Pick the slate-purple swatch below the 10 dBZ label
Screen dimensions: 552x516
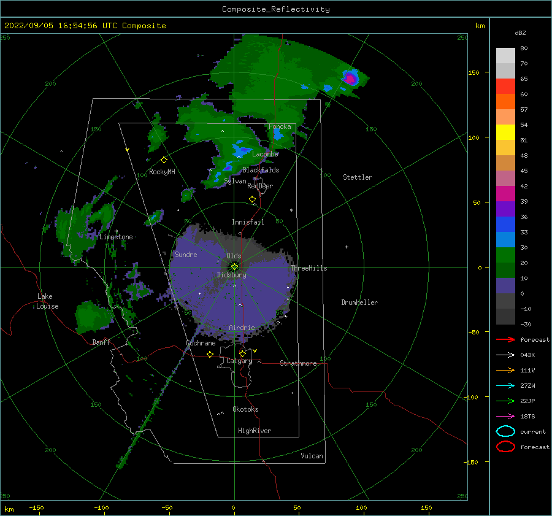pyautogui.click(x=505, y=286)
